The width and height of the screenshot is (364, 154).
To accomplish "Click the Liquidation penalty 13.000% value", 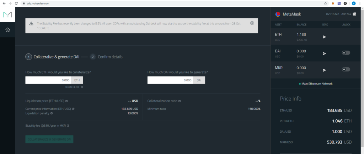I will (133, 113).
